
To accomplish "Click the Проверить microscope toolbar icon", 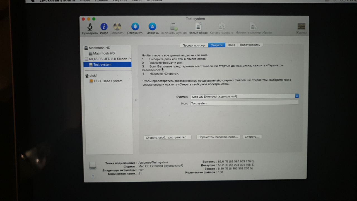I will coord(90,27).
